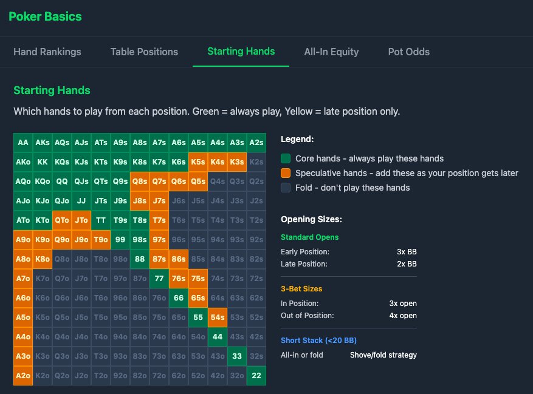
Task: Click the orange Speculative hands legend swatch
Action: tap(285, 173)
